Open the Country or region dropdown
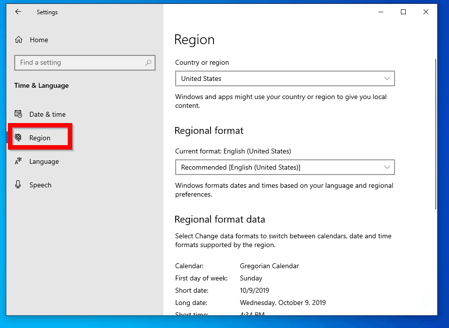The height and width of the screenshot is (328, 449). pyautogui.click(x=285, y=78)
